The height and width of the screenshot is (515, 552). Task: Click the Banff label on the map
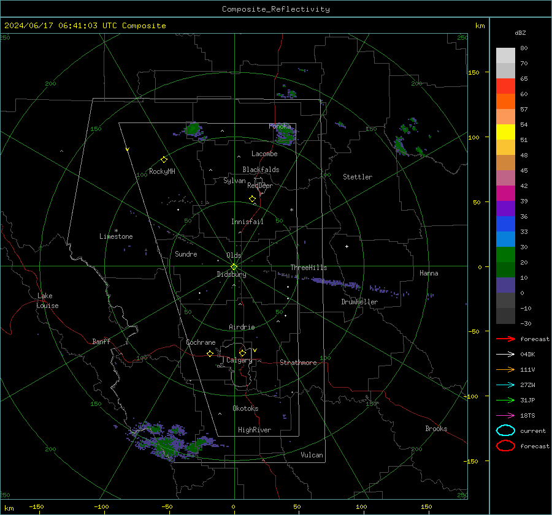(x=101, y=341)
